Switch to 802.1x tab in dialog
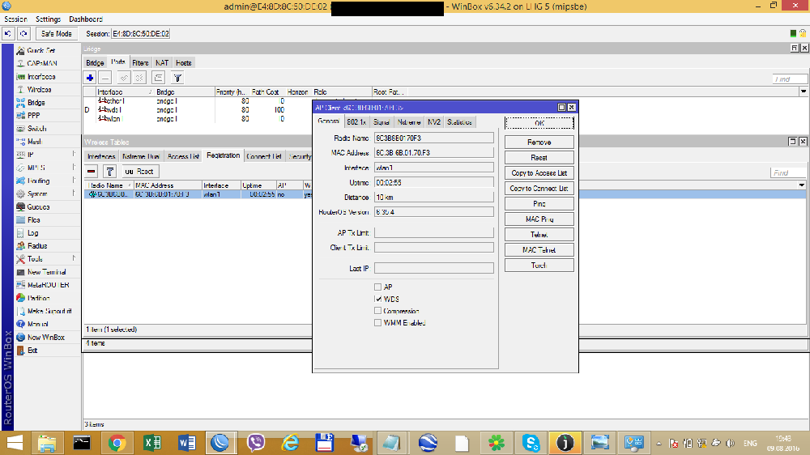 click(356, 122)
